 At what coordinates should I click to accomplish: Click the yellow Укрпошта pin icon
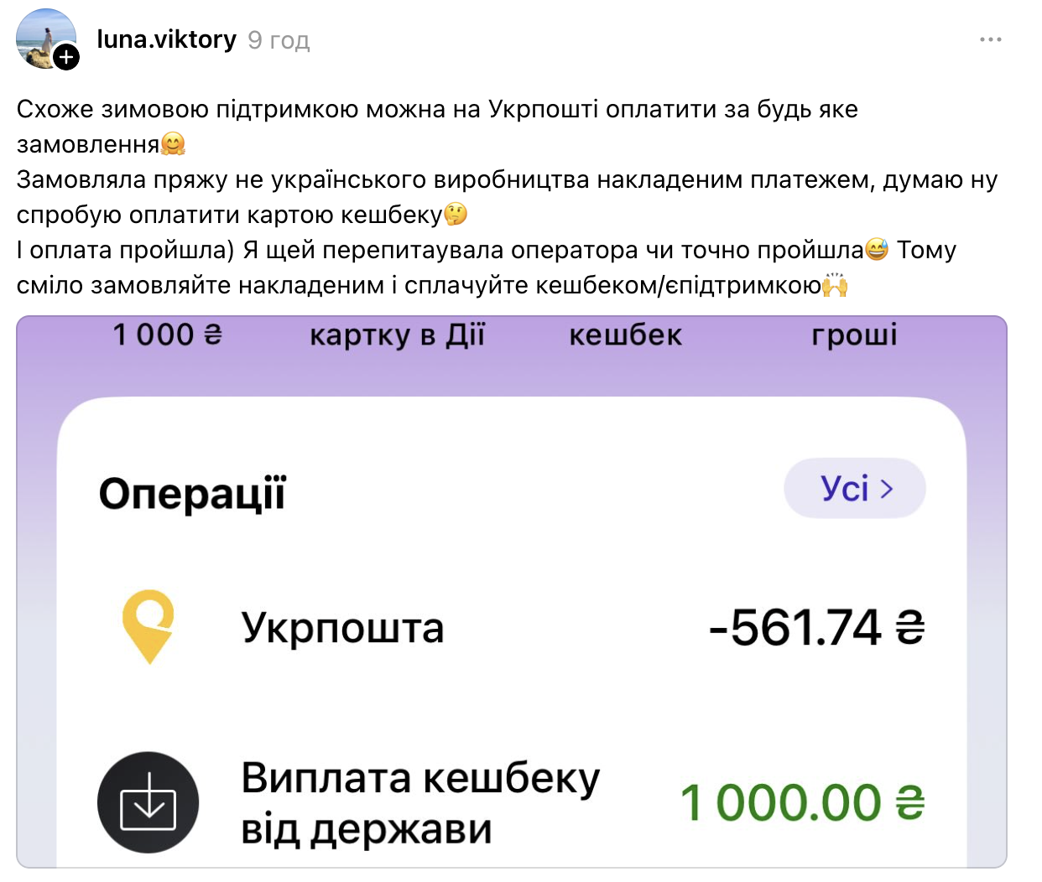coord(148,626)
